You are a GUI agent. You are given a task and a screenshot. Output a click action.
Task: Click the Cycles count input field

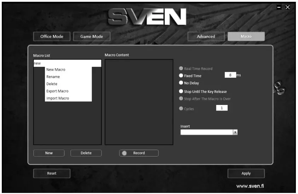[x=222, y=108]
